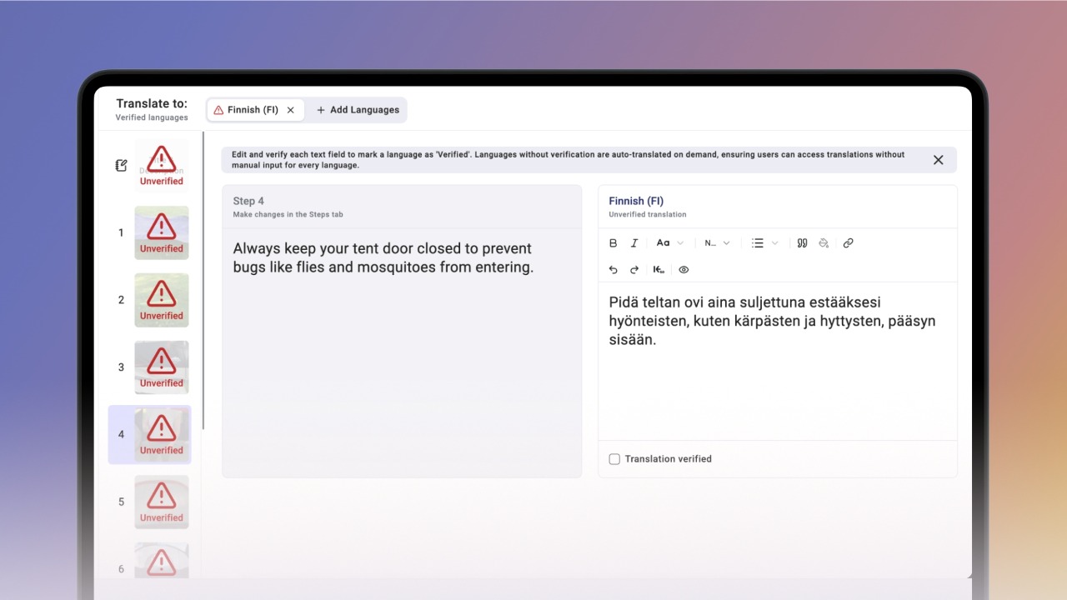Click the Finnish (FI) panel heading
This screenshot has height=600, width=1067.
(636, 201)
